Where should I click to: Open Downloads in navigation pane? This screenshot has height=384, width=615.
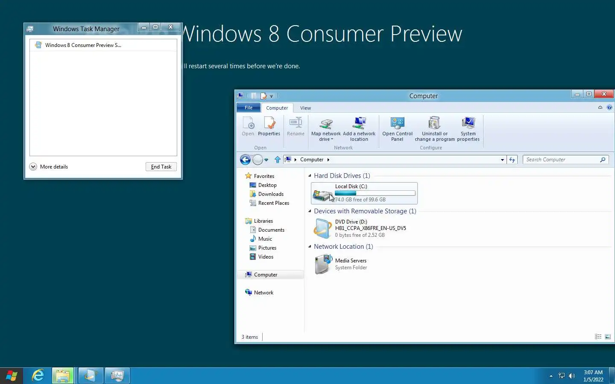(271, 194)
